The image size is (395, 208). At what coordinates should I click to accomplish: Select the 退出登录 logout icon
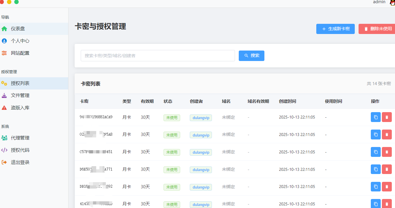4,162
